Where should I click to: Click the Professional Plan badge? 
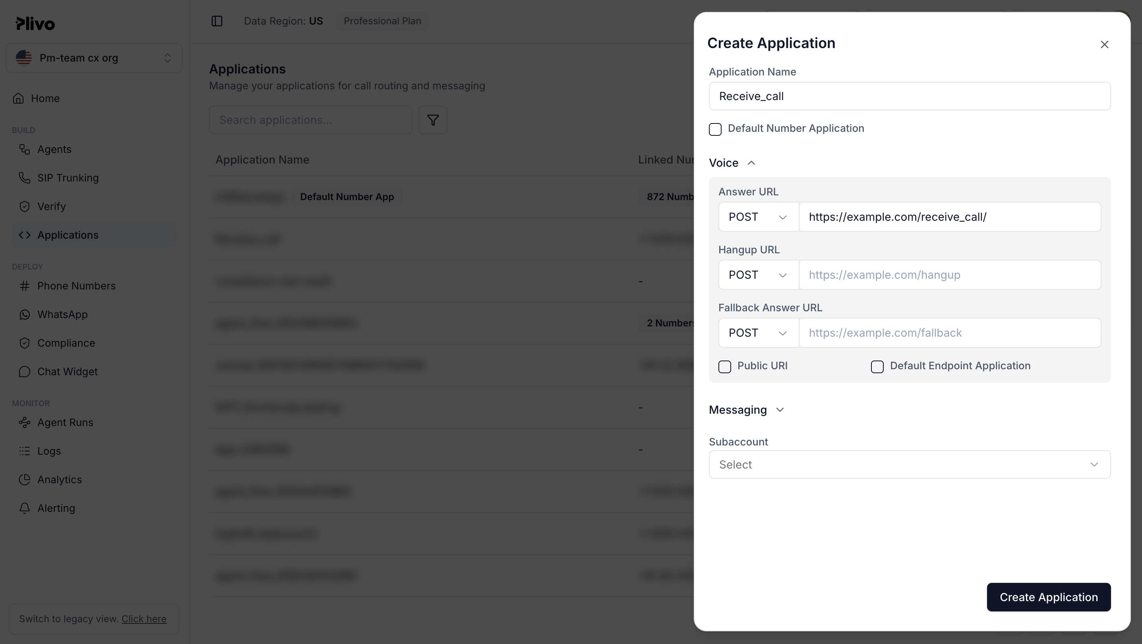[x=382, y=21]
